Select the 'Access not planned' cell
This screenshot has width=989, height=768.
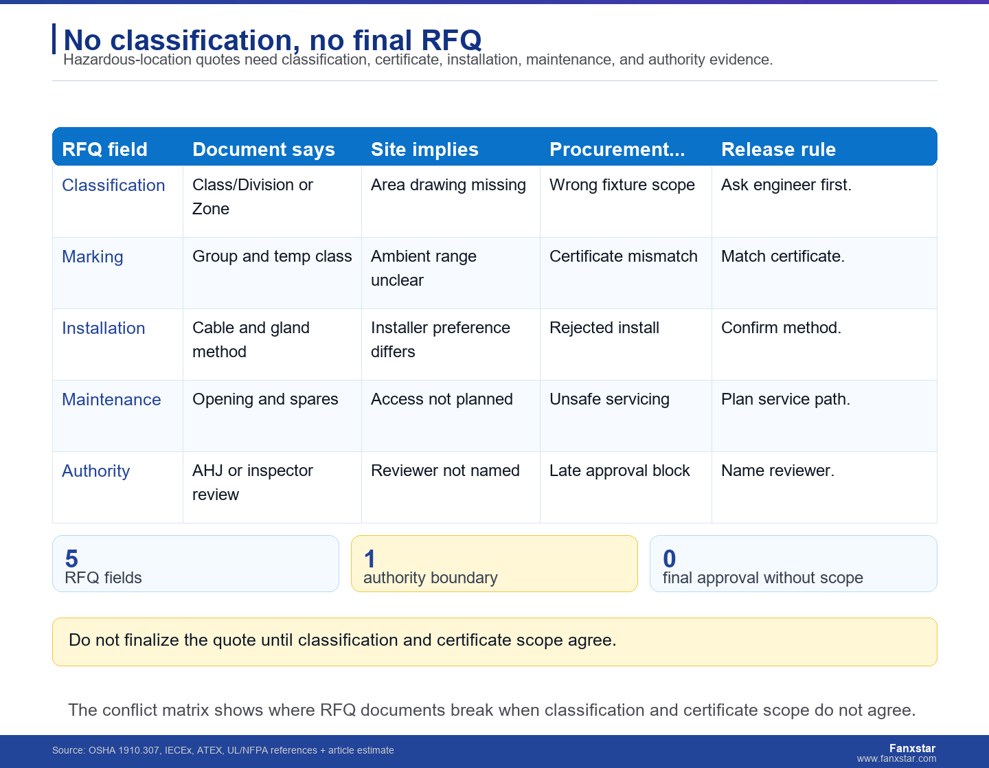pos(451,416)
